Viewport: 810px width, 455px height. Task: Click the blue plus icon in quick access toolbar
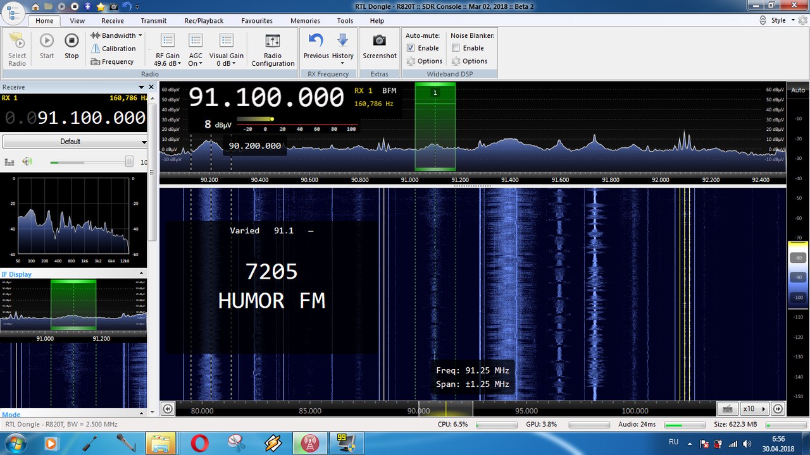87,6
